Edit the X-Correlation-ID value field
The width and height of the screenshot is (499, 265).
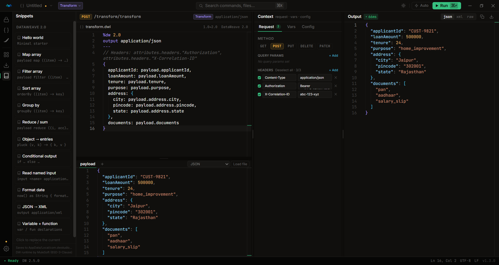tap(315, 94)
